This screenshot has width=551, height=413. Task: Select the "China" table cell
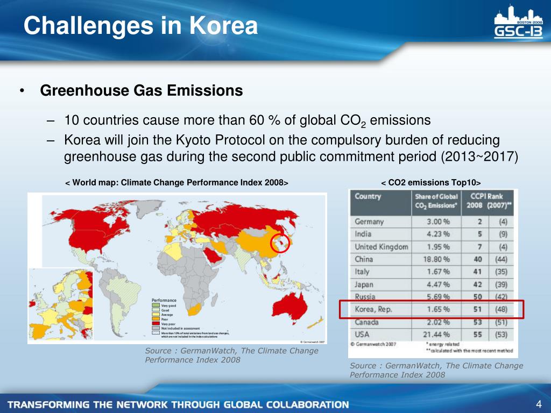pyautogui.click(x=364, y=259)
